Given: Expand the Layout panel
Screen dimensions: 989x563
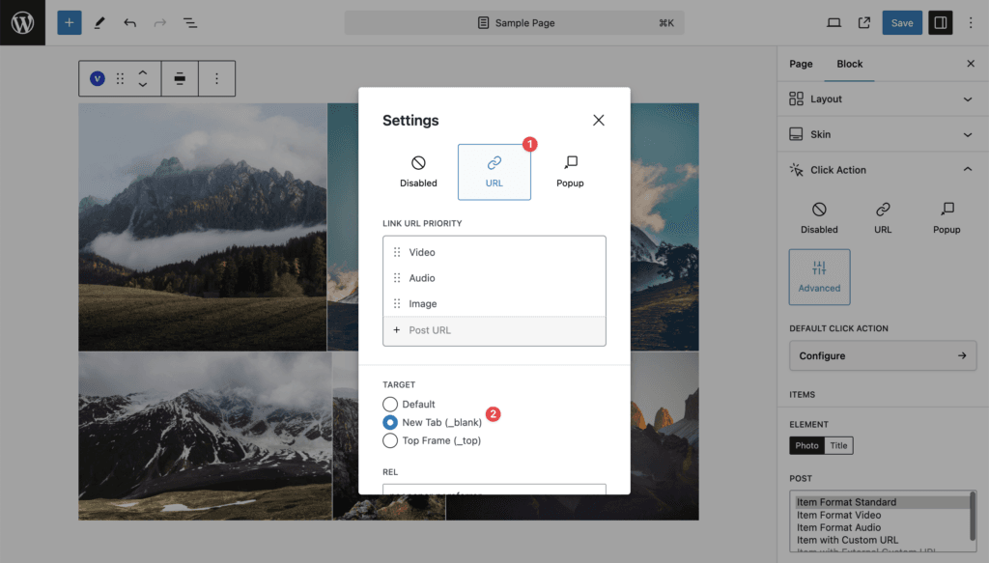Looking at the screenshot, I should point(883,99).
